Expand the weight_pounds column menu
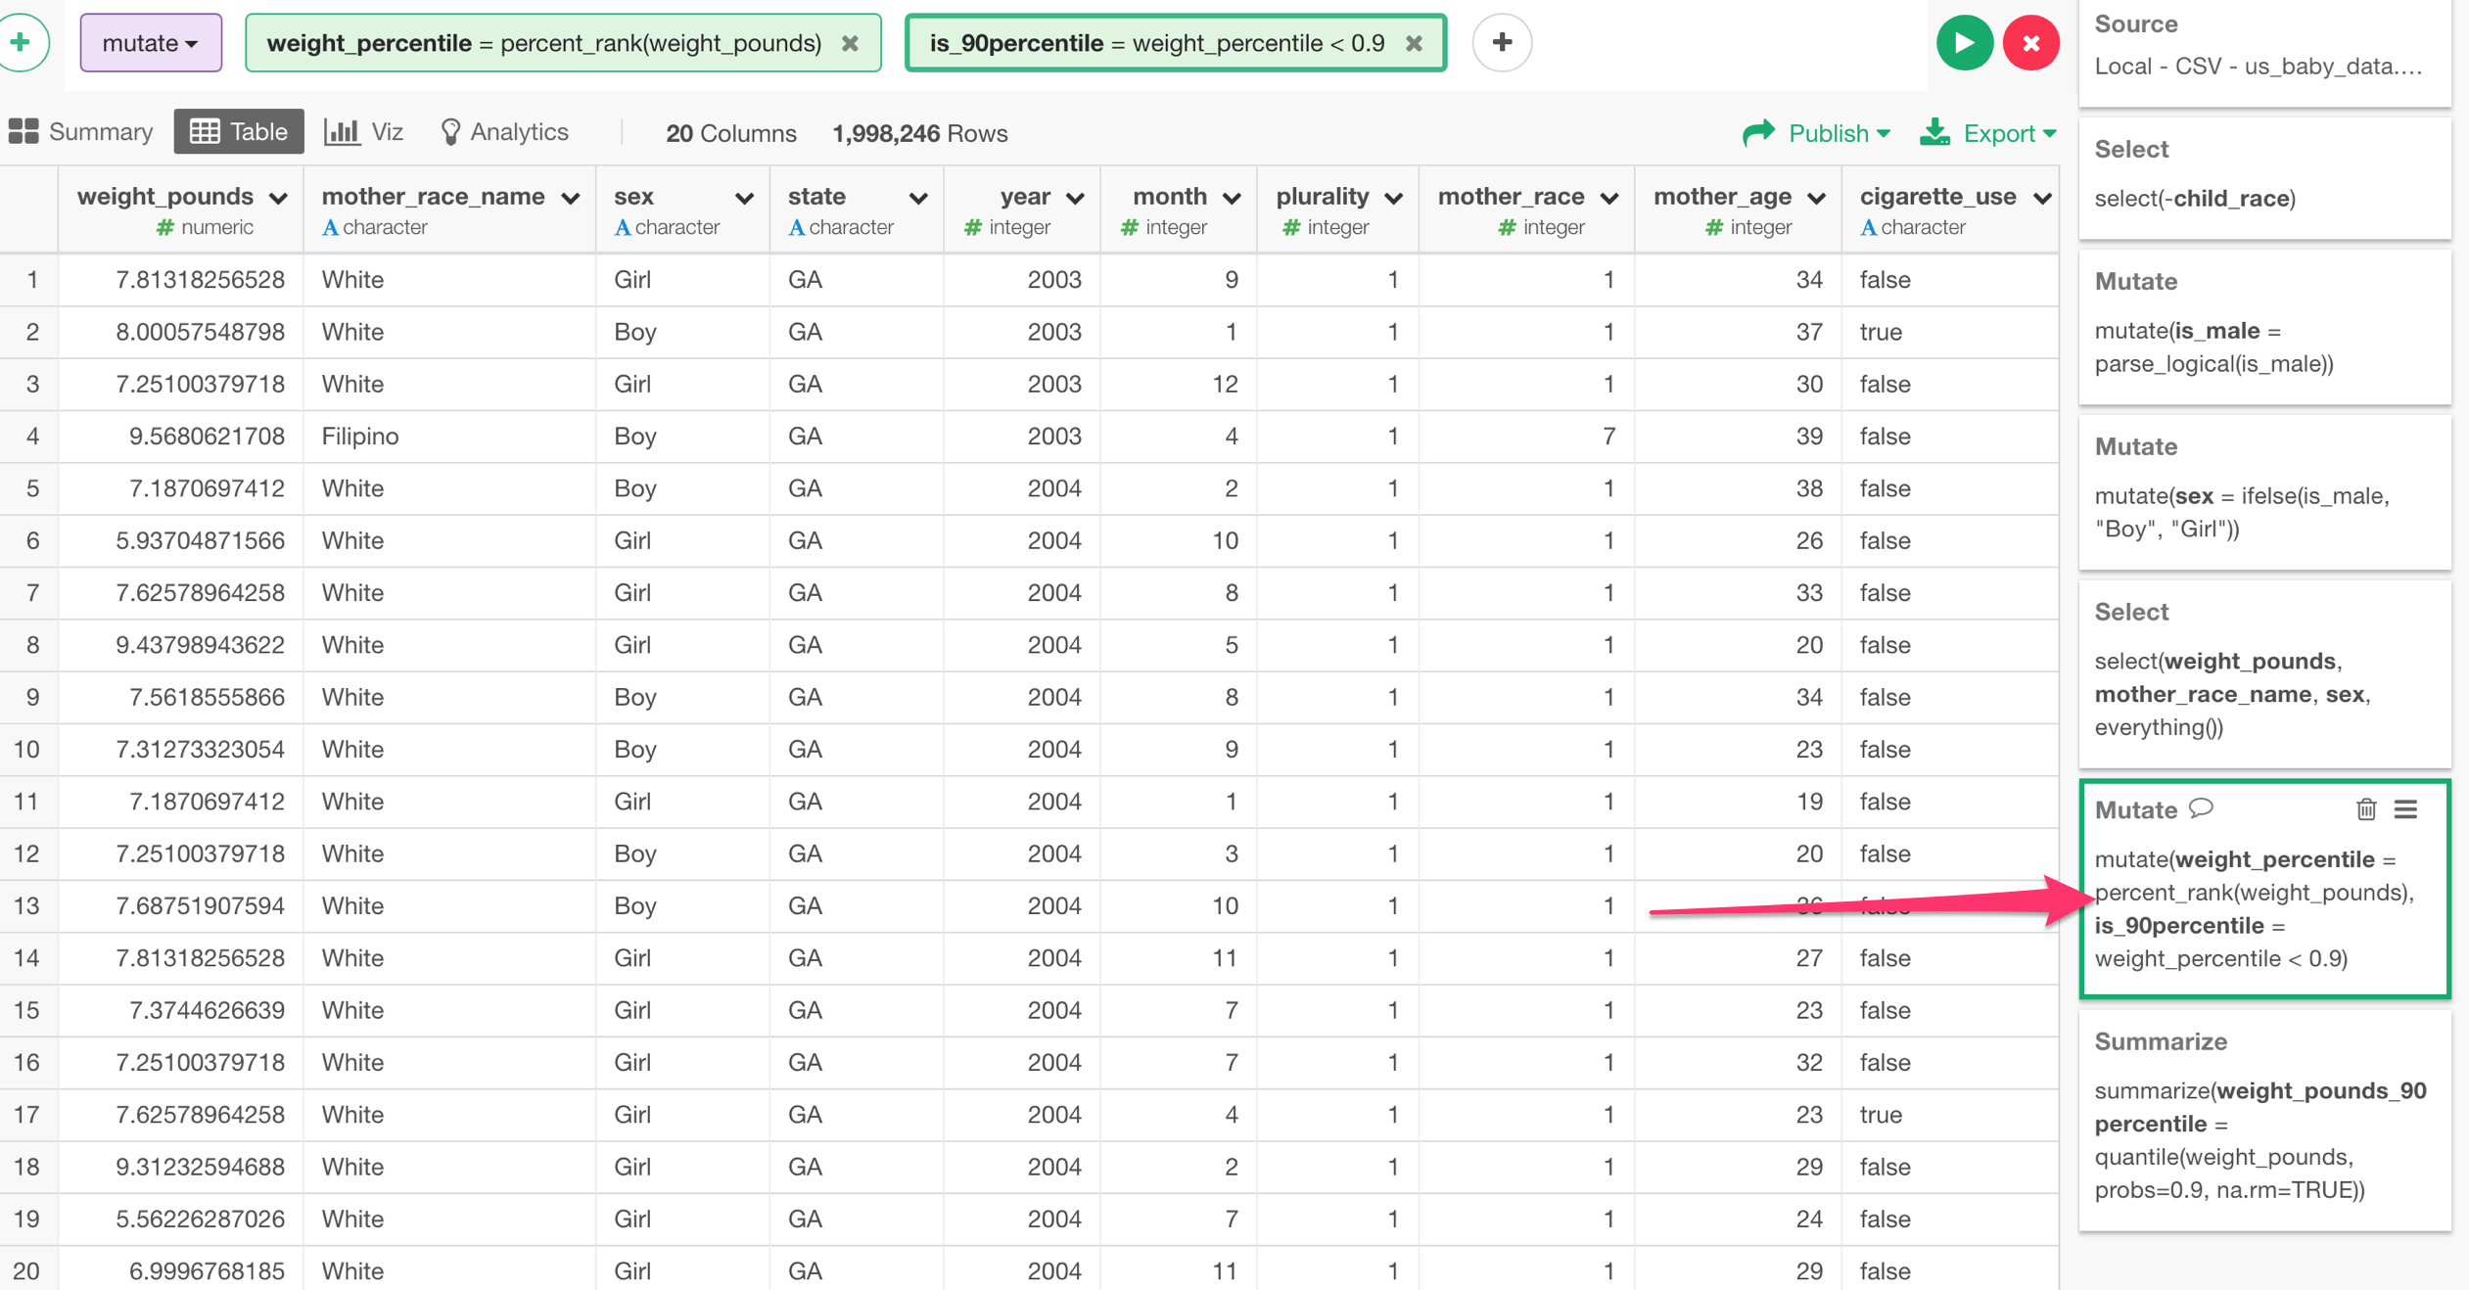 [278, 198]
